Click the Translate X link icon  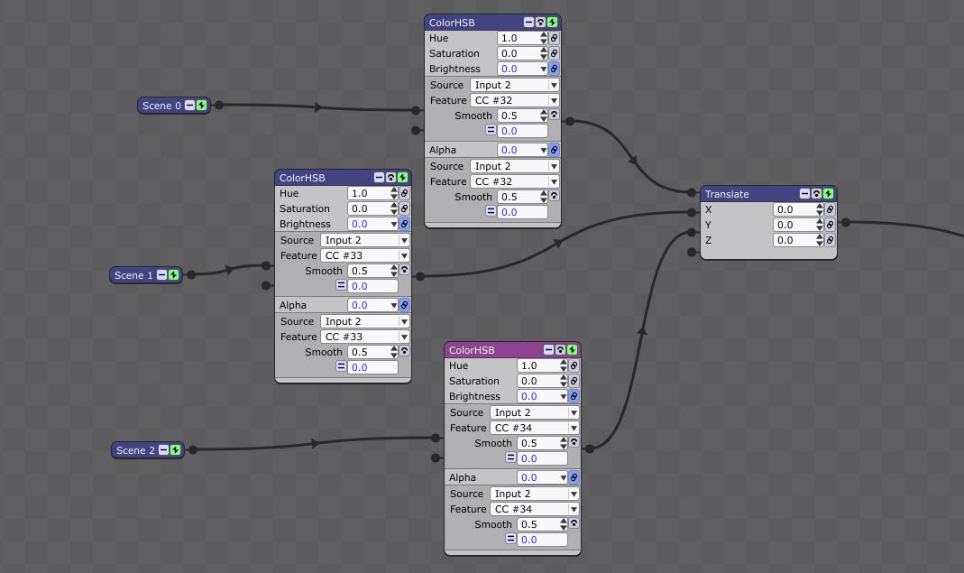point(830,209)
